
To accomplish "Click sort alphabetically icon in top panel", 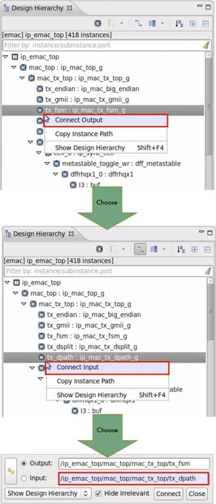I will pos(179,24).
